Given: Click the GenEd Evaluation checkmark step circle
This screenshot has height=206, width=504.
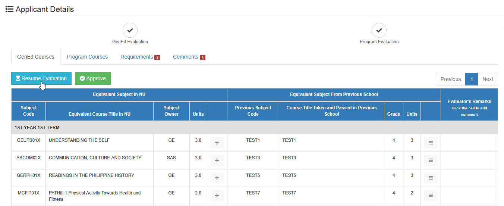Looking at the screenshot, I should coord(130,30).
